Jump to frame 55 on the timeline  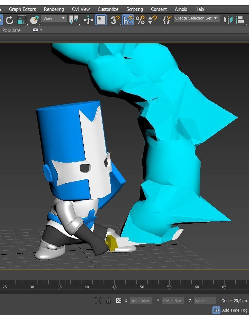[x=169, y=287]
